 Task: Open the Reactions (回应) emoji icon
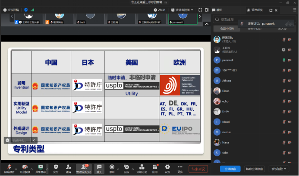coord(126,167)
